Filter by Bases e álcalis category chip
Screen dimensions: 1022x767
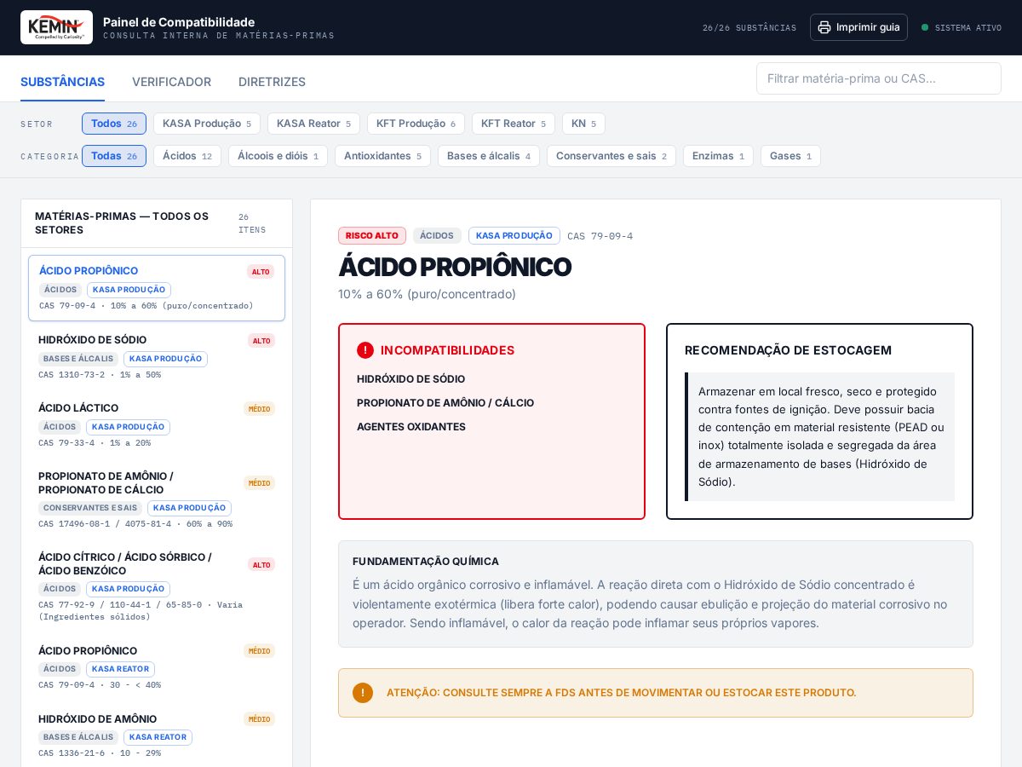point(489,156)
